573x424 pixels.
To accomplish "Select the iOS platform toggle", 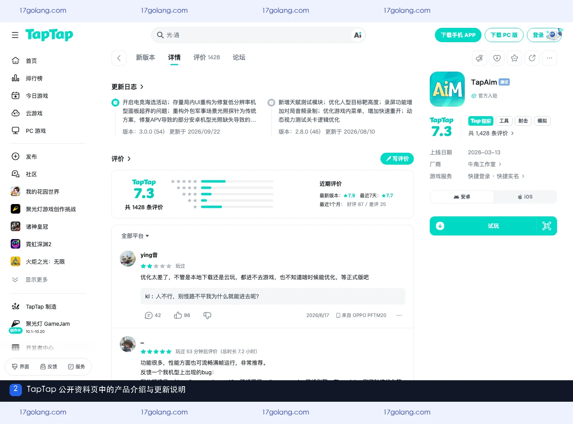I will (x=525, y=197).
